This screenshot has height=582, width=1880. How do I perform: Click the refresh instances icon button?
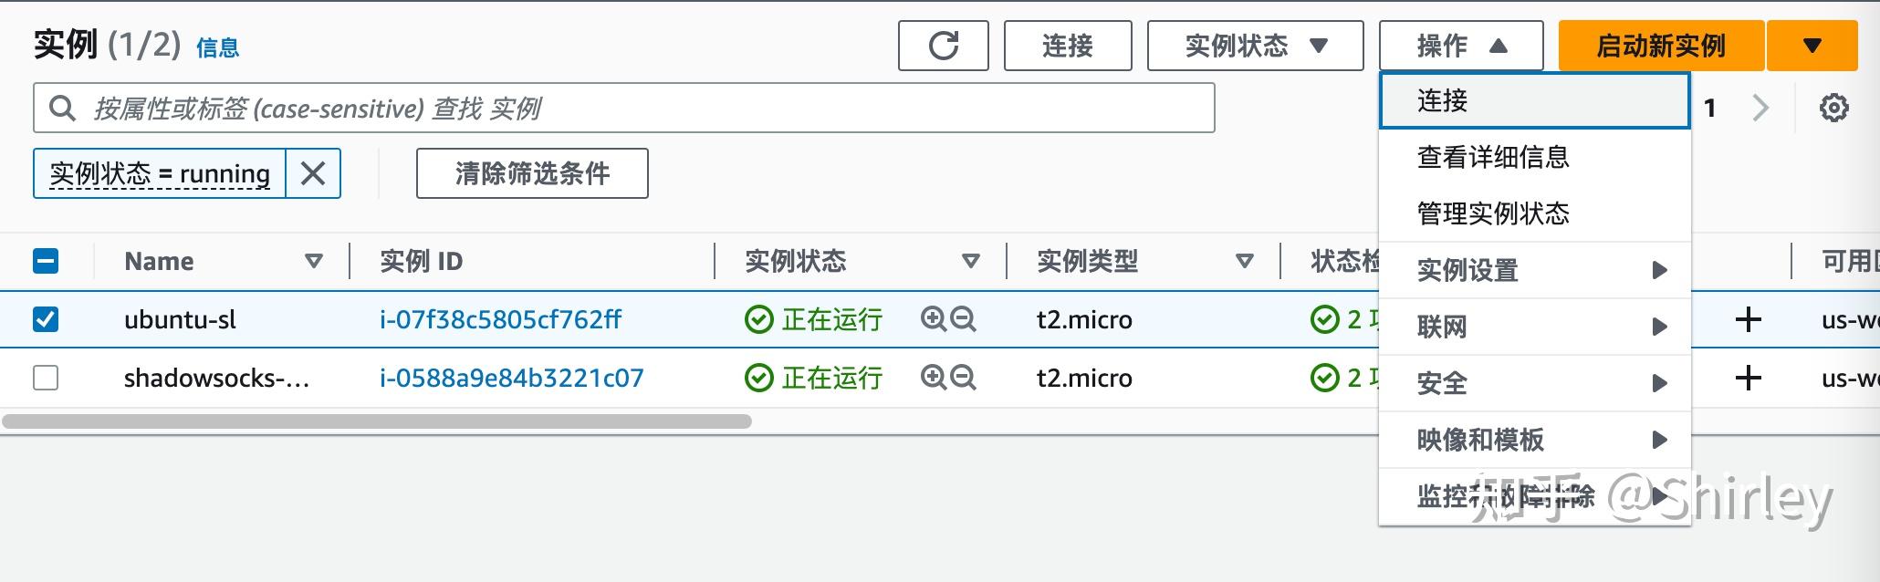(x=943, y=46)
